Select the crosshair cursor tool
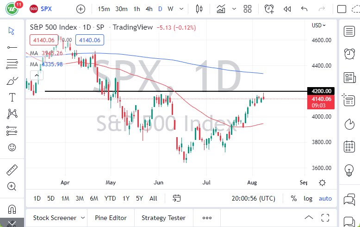This screenshot has height=227, width=360. (12, 31)
